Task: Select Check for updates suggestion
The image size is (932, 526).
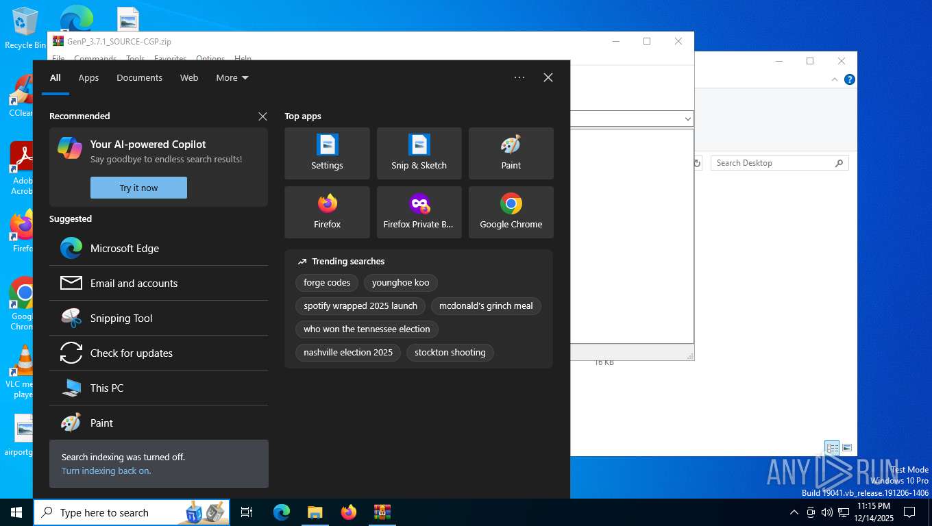Action: 158,353
